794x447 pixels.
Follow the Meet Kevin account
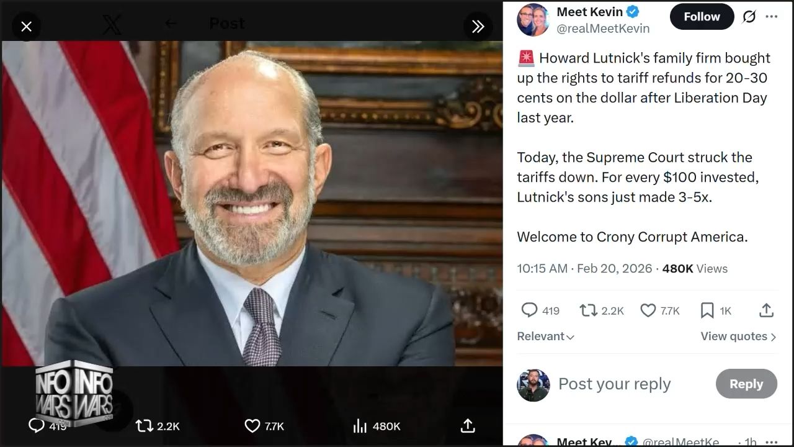point(702,17)
